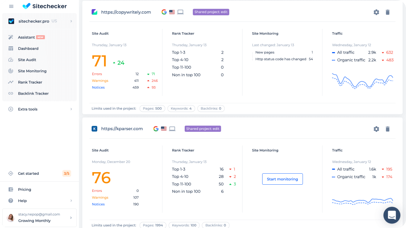Click Warnings in copywritely.com Site Audit

coord(100,81)
